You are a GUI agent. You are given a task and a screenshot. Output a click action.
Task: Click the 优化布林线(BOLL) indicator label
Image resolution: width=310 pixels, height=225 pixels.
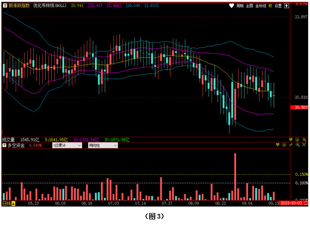tap(50, 6)
